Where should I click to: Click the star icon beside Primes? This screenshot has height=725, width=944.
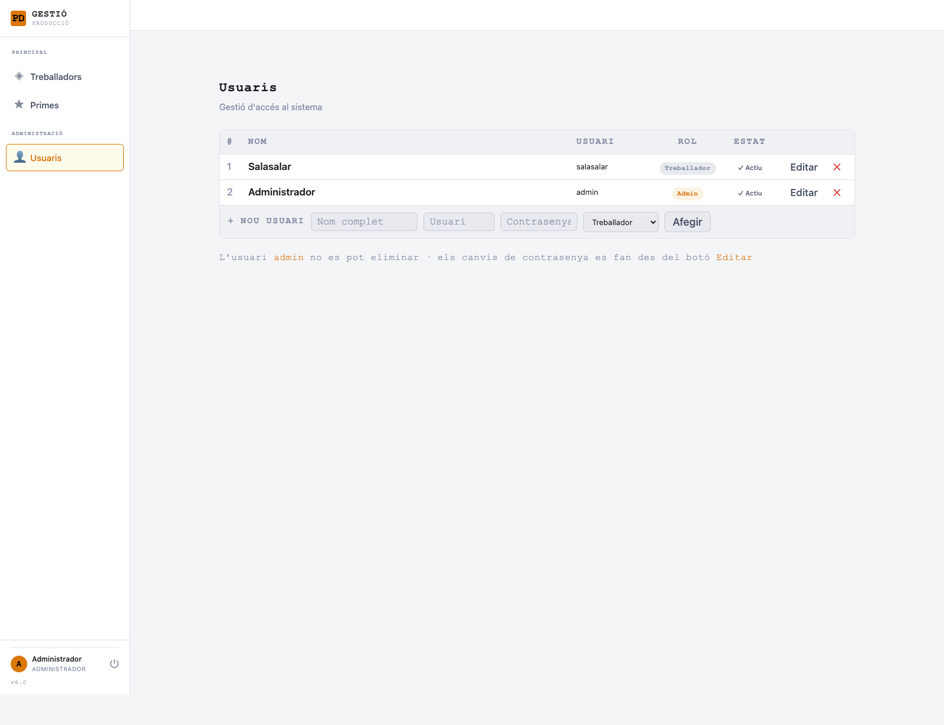tap(19, 105)
